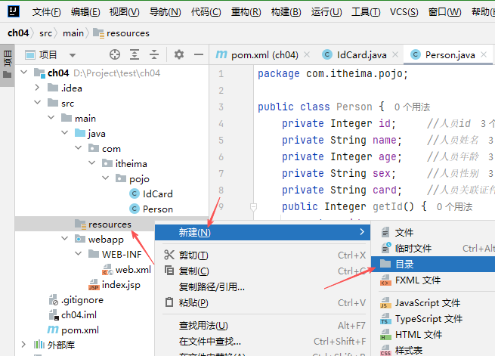The width and height of the screenshot is (495, 356).
Task: Click the Cut scissors icon in context menu
Action: click(169, 255)
